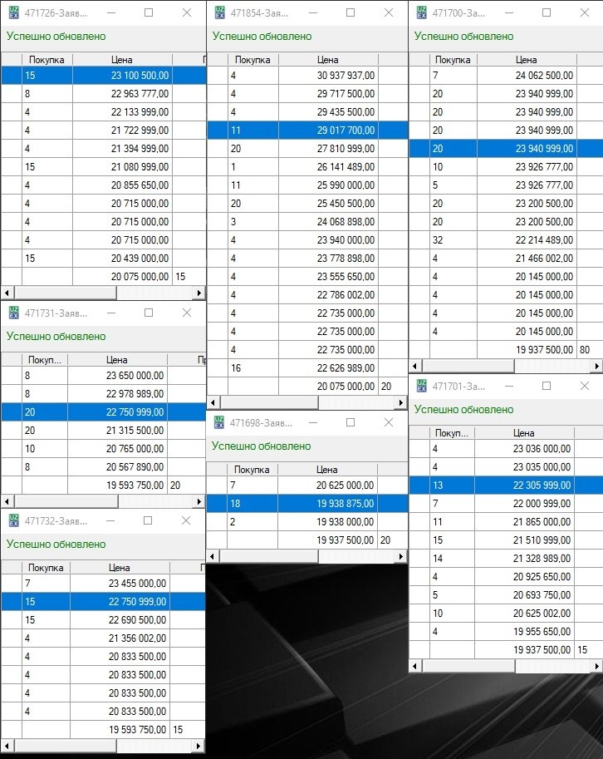Viewport: 603px width, 759px height.
Task: Click price 21 315 500,00 cell
Action: 117,431
